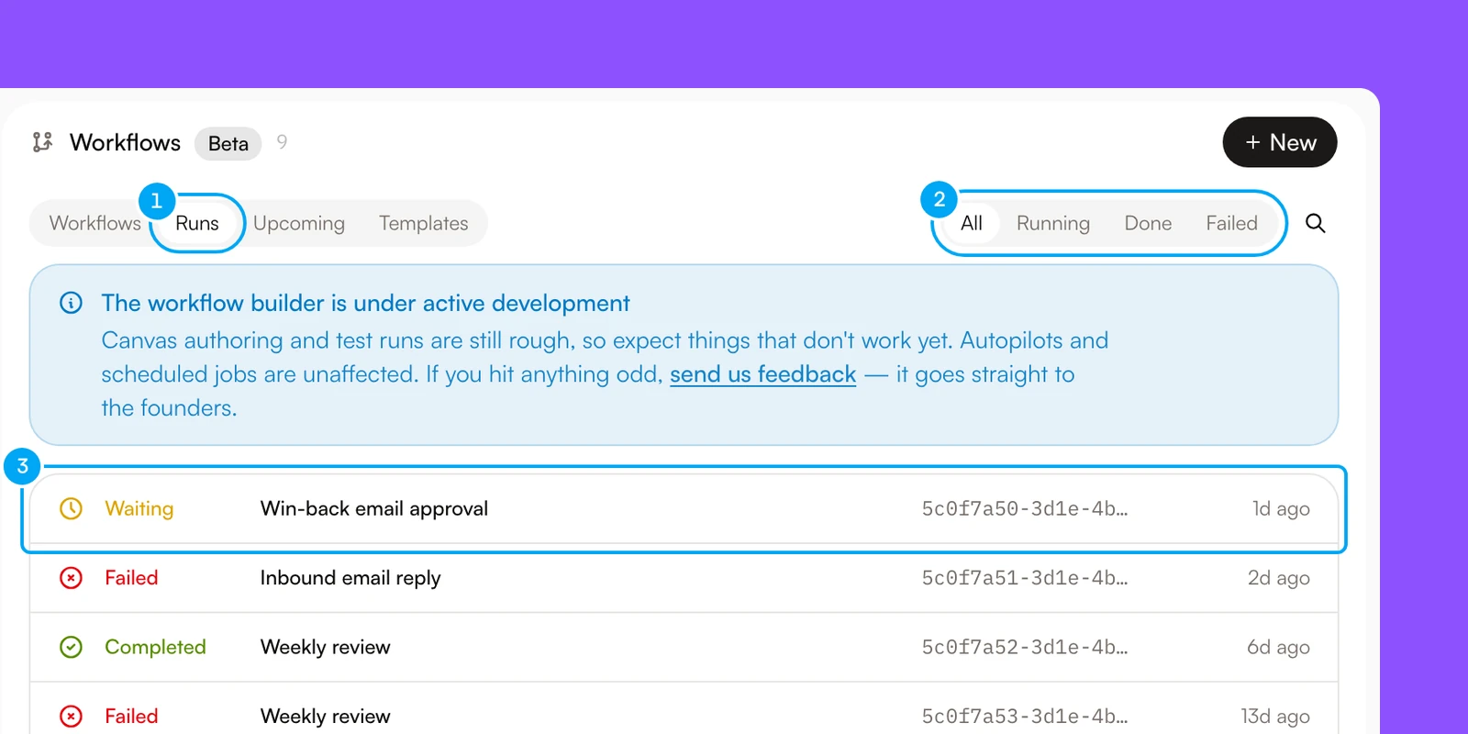
Task: Click failed icon on 13d ago Weekly review
Action: tap(71, 717)
